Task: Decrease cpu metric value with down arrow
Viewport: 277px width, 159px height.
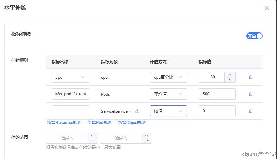Action: (x=230, y=80)
